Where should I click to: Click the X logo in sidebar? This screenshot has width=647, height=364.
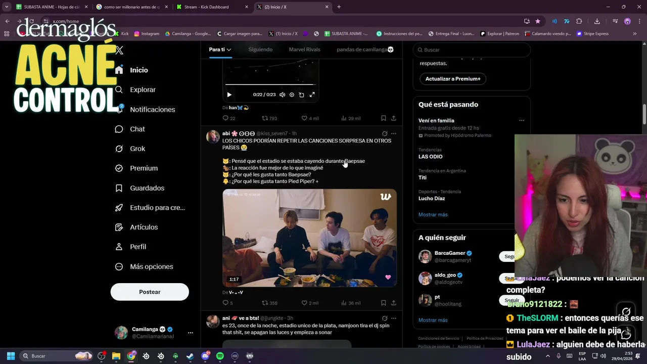119,50
